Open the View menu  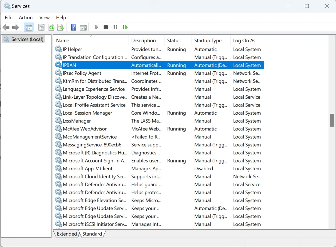[45, 18]
